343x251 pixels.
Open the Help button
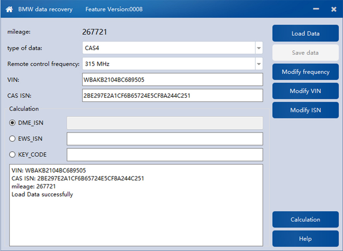(x=305, y=239)
